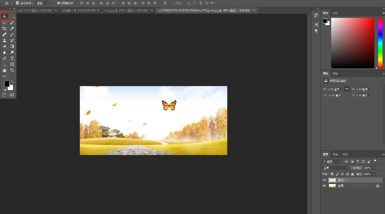The width and height of the screenshot is (385, 214).
Task: Click inside the red color picker field
Action: pyautogui.click(x=352, y=43)
